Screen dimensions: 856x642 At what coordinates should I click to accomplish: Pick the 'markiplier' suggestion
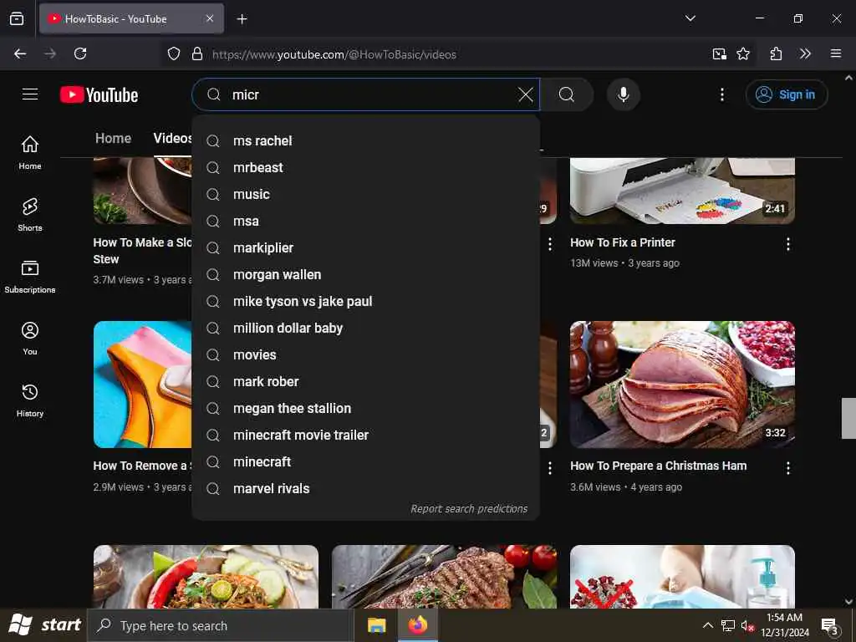pos(366,247)
